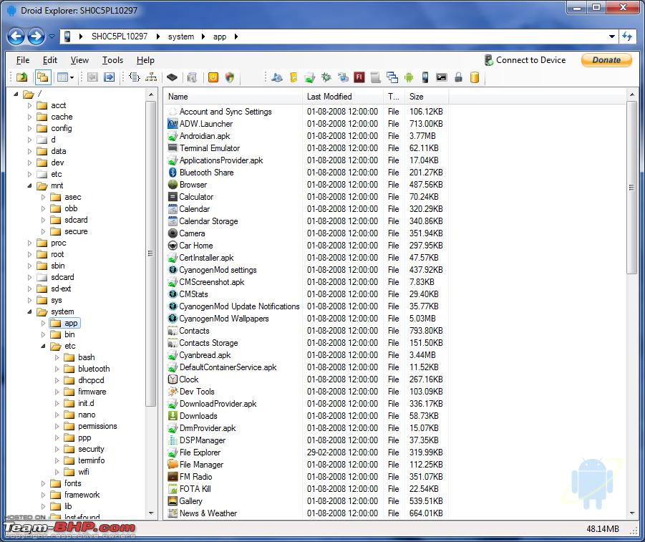Click 'system' in the address breadcrumb
The width and height of the screenshot is (645, 542).
(x=181, y=37)
